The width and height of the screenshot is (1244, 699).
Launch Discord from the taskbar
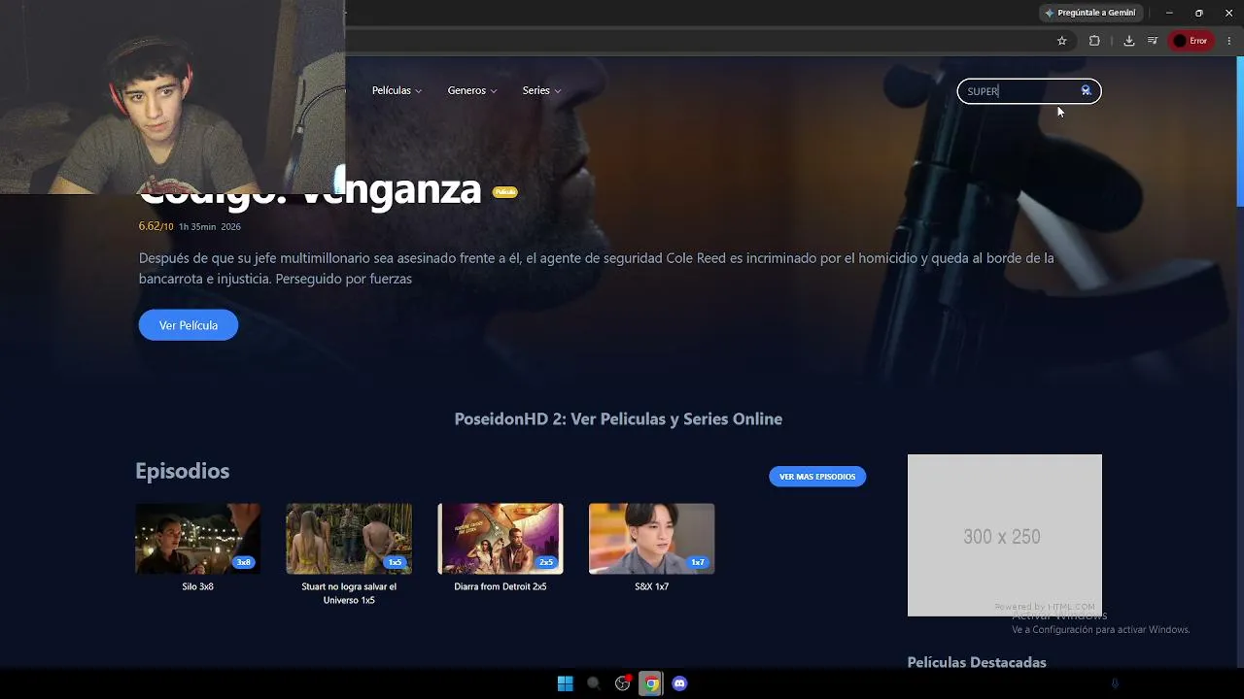pos(679,683)
